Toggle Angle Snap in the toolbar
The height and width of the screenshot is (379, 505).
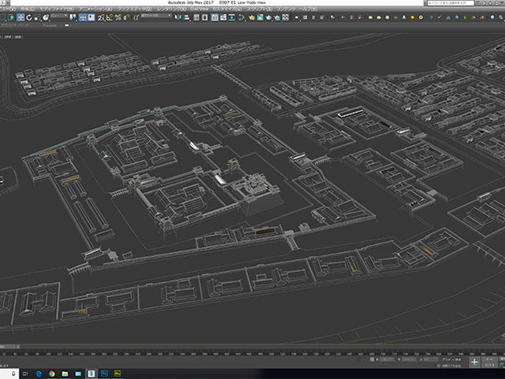coord(110,17)
